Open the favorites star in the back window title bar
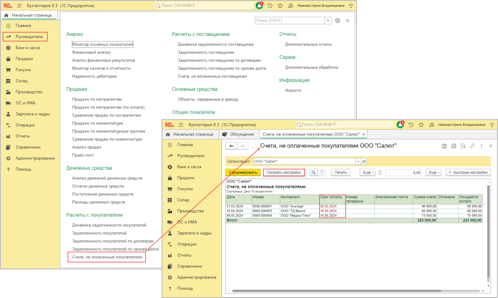 [x=280, y=6]
